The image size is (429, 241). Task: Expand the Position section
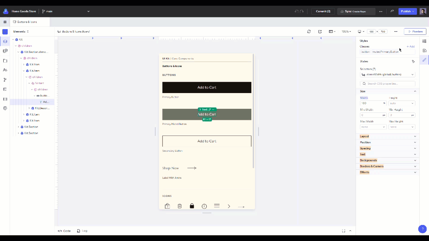click(x=415, y=142)
